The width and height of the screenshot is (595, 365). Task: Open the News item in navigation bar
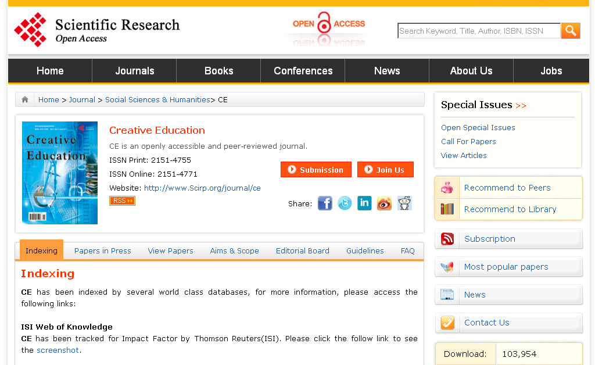(387, 71)
